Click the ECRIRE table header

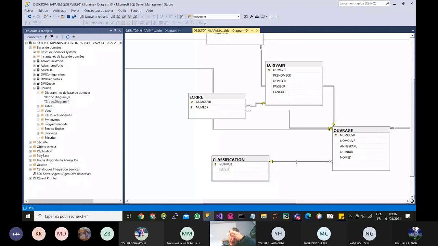coord(217,97)
